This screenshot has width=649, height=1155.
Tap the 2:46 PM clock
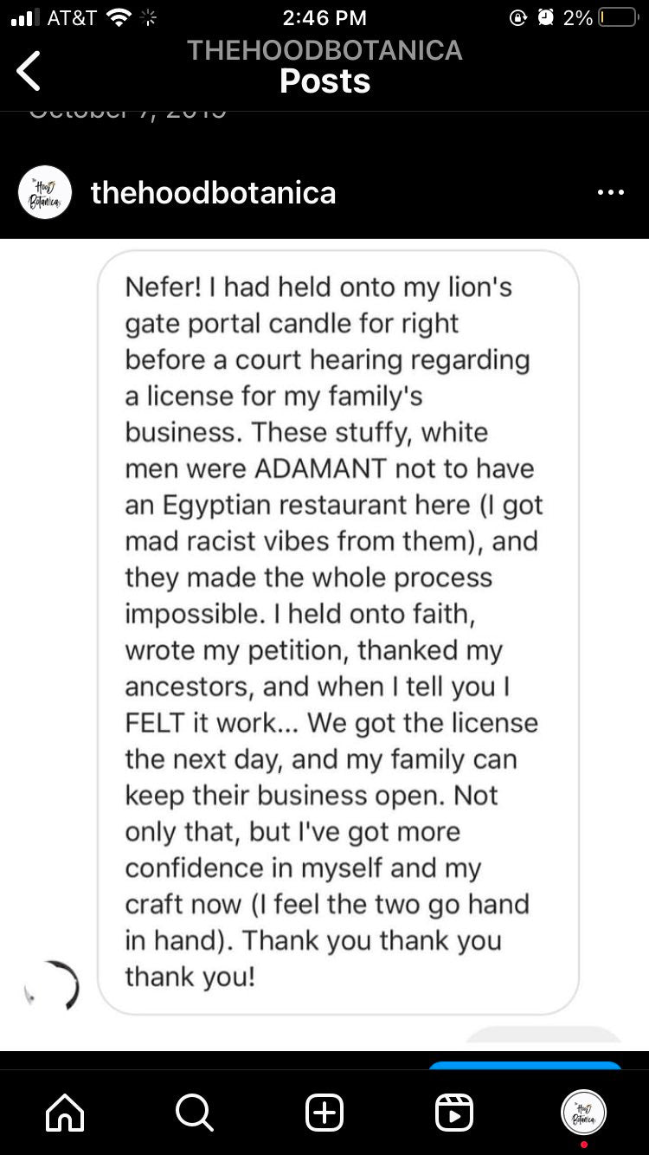click(x=324, y=17)
